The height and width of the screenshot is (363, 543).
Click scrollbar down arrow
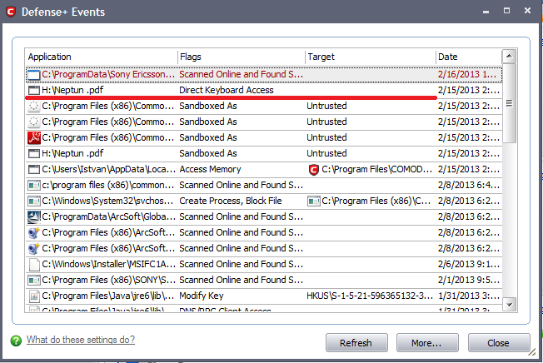click(509, 305)
